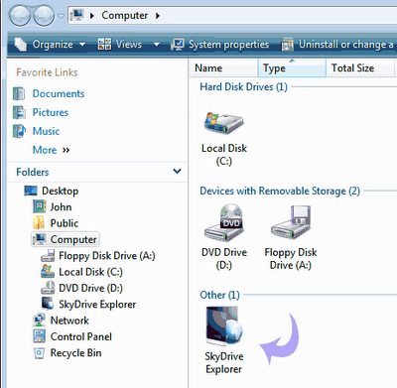Screen dimensions: 397x388
Task: Sort by Type column header
Action: (x=292, y=68)
